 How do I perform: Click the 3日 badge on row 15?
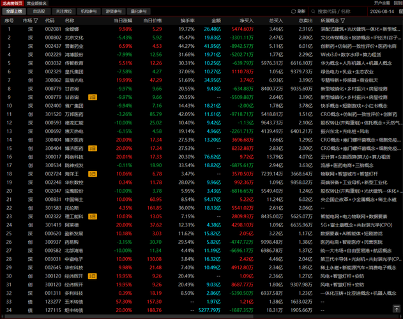93,148
